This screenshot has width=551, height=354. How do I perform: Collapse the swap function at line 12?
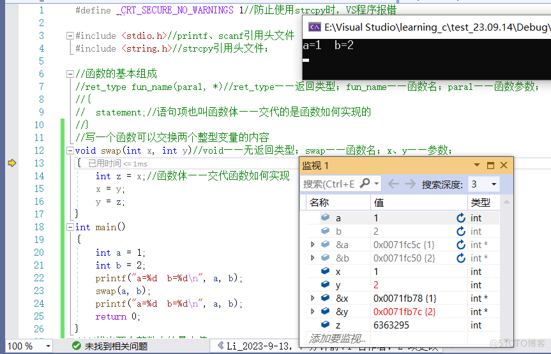click(70, 151)
